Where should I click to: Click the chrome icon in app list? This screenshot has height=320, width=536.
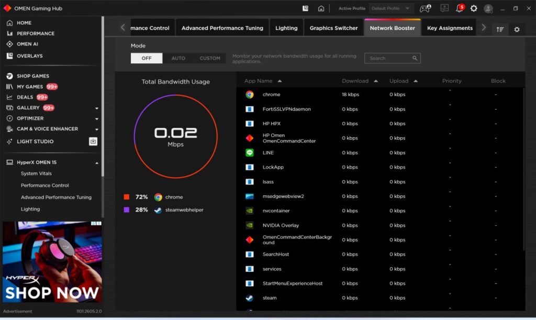click(x=250, y=94)
